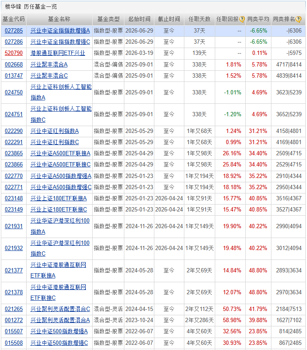Open fund 兴业聚利灵活配置混合A
Image resolution: width=307 pixels, height=350 pixels.
coord(60,320)
